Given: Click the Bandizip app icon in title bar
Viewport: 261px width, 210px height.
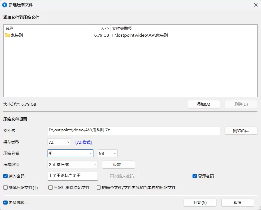Looking at the screenshot, I should [5, 5].
